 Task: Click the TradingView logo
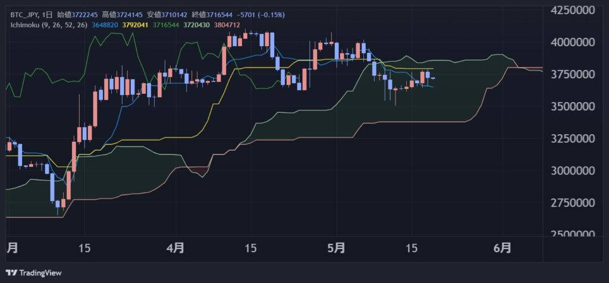pos(34,273)
